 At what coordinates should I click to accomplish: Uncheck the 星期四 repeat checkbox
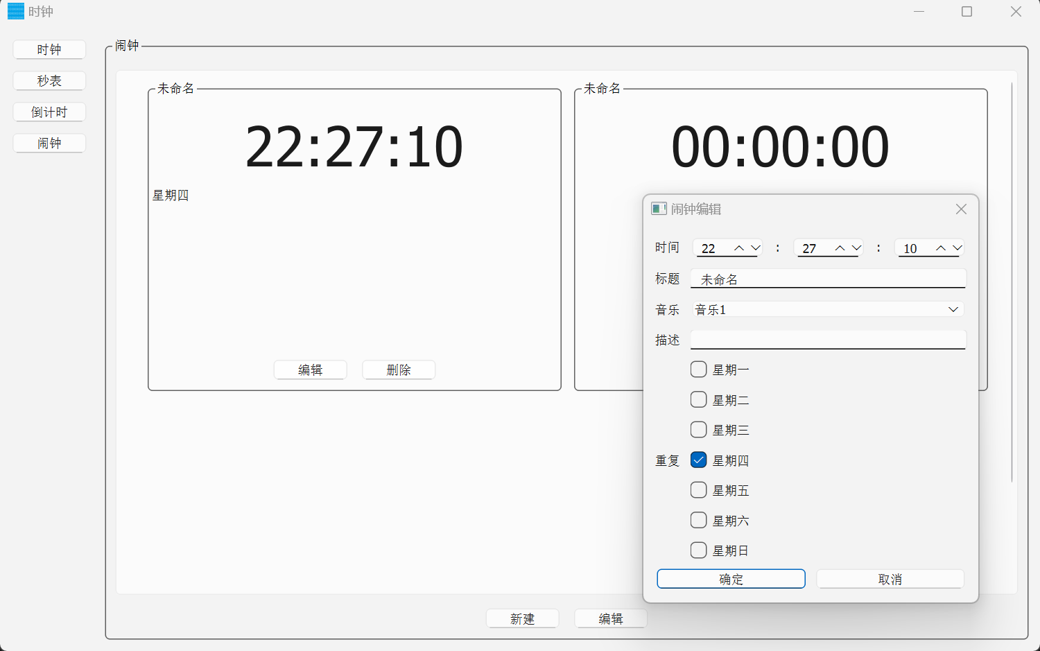coord(699,460)
